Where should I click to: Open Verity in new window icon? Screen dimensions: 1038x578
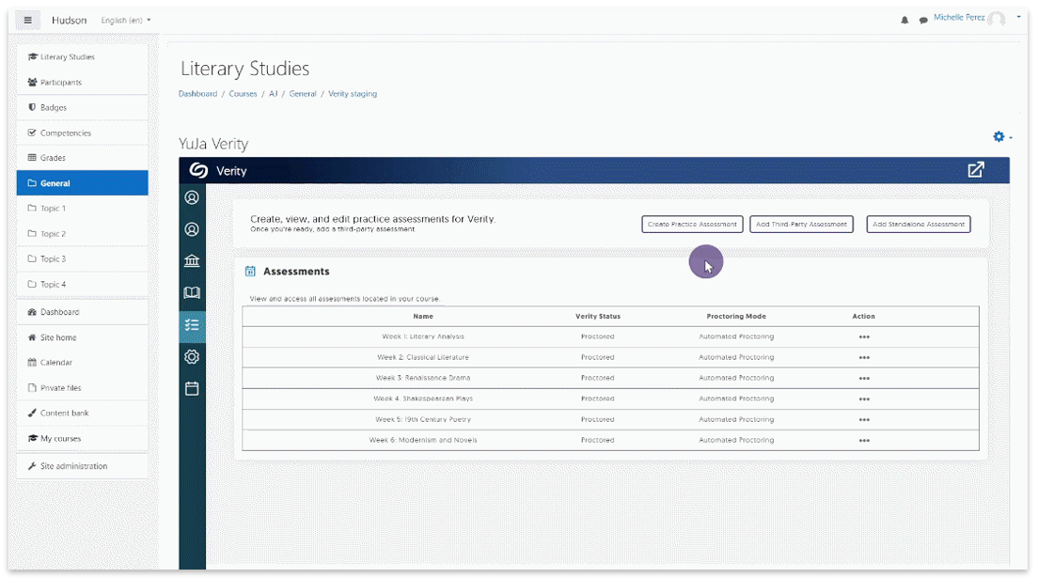pyautogui.click(x=976, y=170)
